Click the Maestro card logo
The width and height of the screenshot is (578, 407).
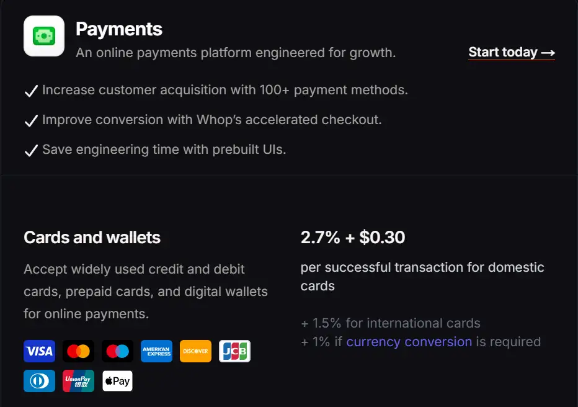[117, 351]
